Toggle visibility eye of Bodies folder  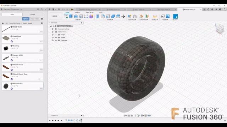(56, 37)
